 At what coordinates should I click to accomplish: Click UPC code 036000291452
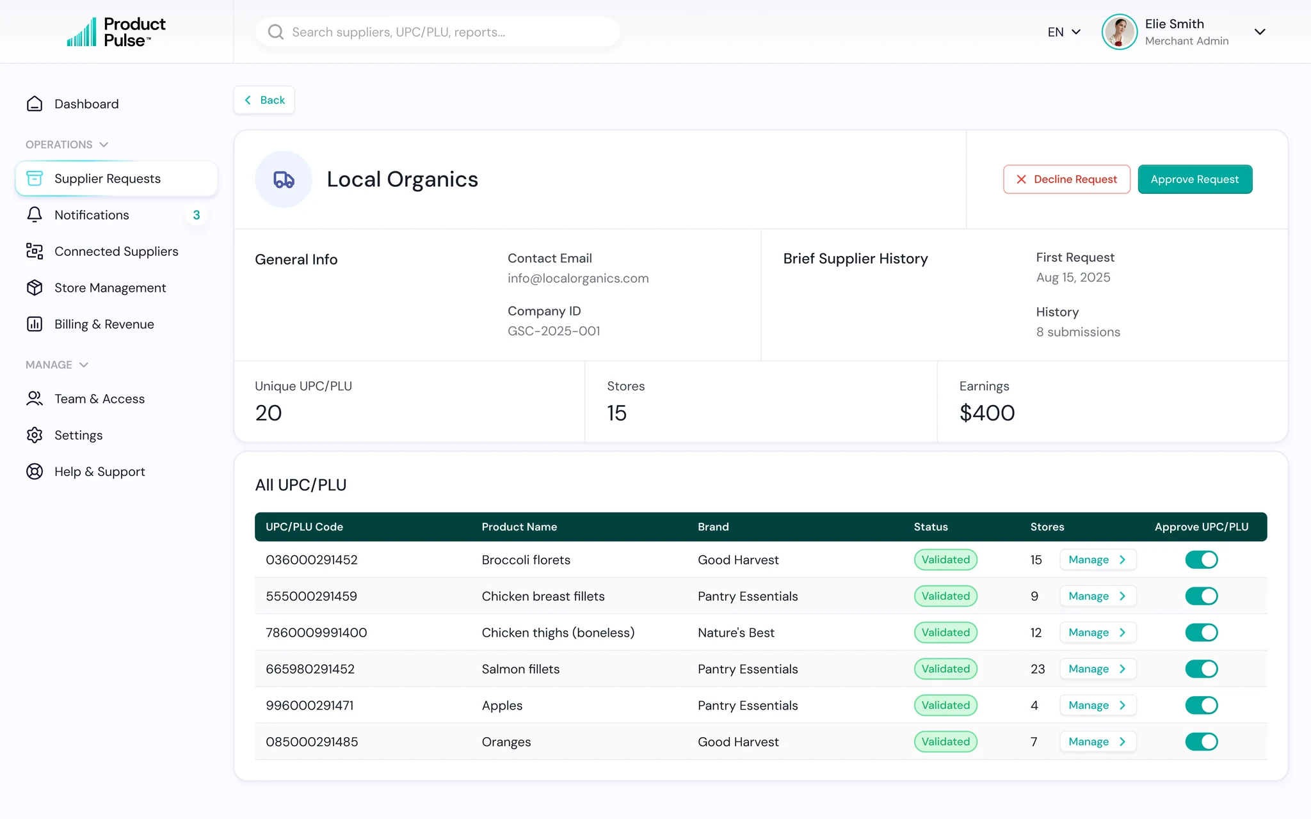coord(312,560)
